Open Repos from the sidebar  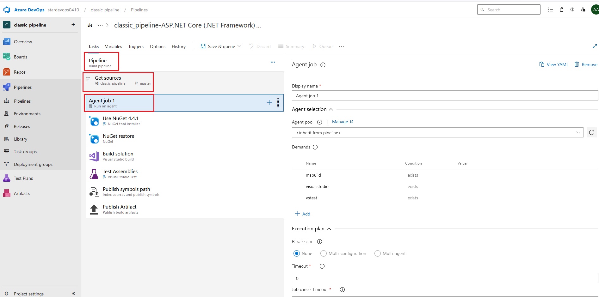20,72
